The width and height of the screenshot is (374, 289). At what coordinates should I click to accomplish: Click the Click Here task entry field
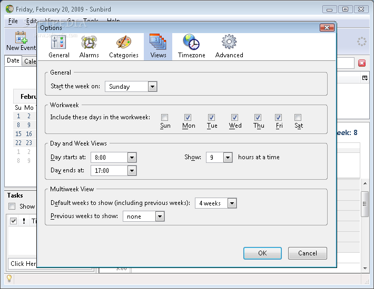click(x=23, y=264)
